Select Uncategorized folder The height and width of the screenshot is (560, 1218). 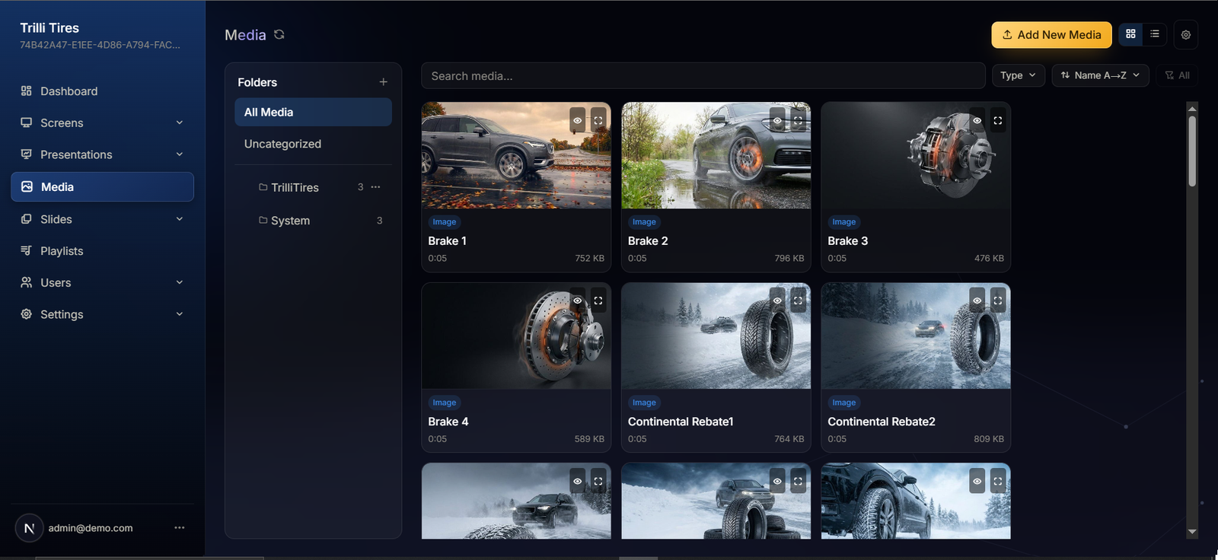[x=313, y=144]
